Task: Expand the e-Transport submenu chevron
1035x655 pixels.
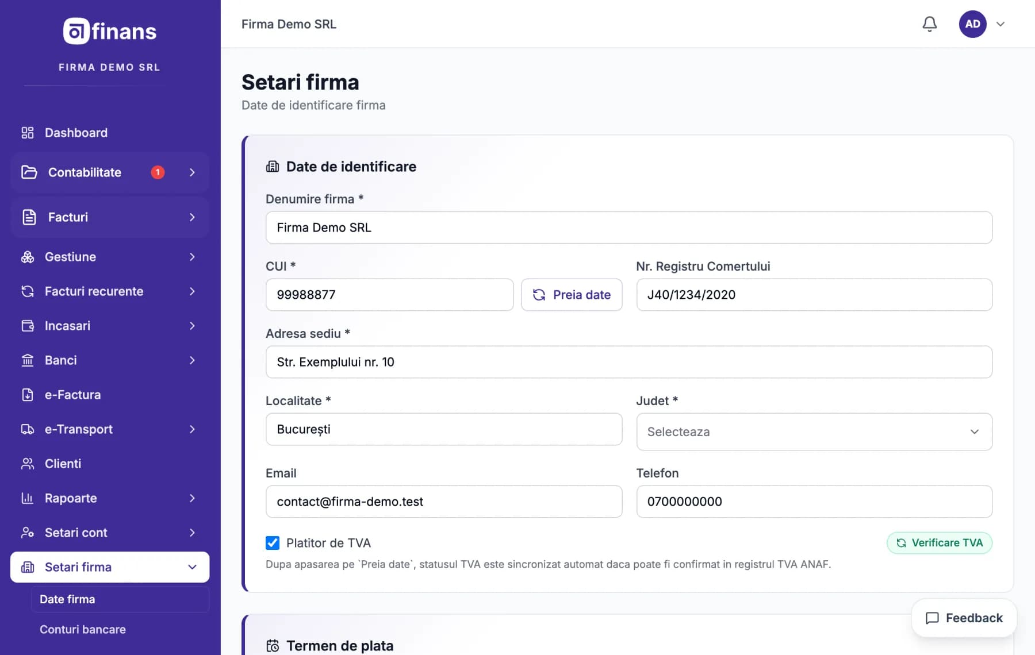Action: click(x=192, y=429)
